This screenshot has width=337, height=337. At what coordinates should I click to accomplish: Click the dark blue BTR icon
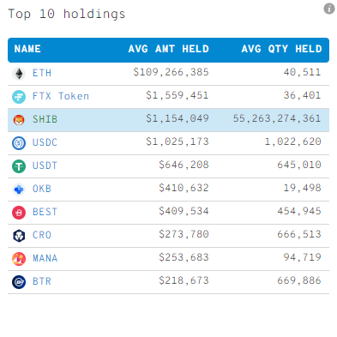click(x=19, y=282)
